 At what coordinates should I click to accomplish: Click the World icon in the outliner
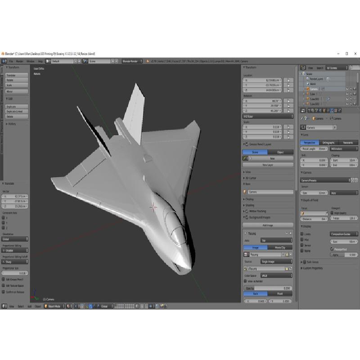[x=308, y=84]
